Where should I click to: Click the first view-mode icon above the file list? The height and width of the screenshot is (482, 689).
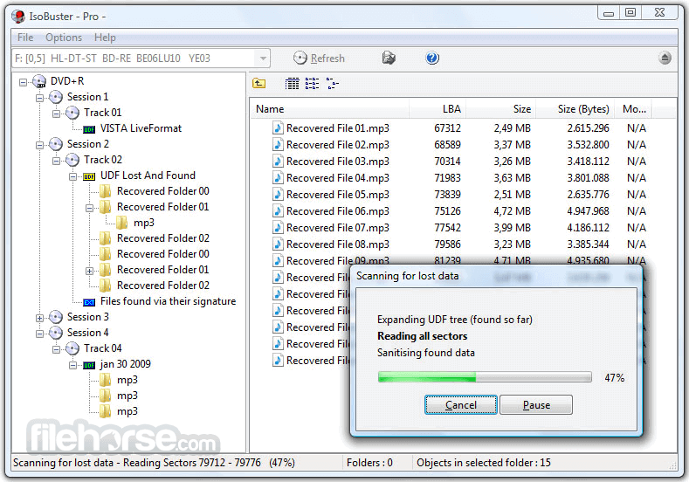(293, 84)
